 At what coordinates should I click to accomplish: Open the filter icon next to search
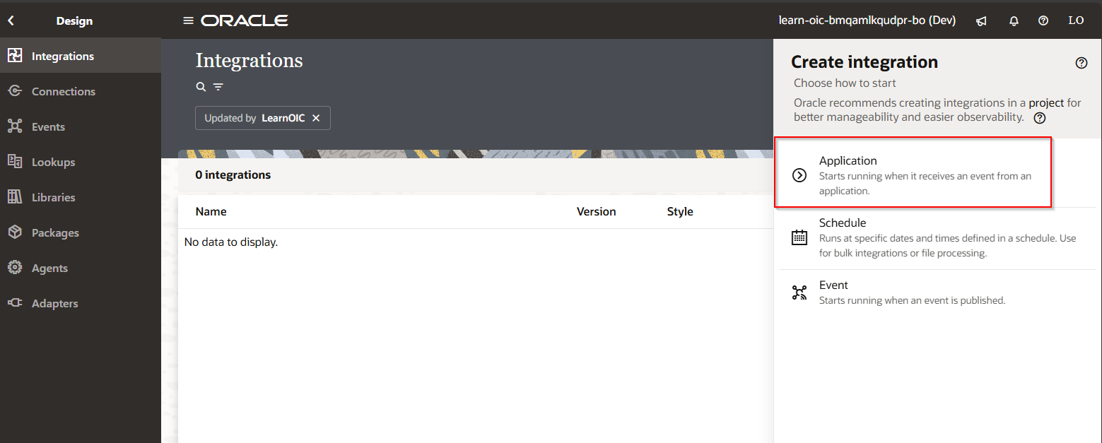[x=218, y=87]
